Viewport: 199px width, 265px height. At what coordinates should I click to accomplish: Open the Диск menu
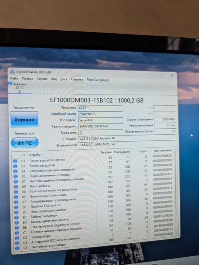pyautogui.click(x=64, y=79)
